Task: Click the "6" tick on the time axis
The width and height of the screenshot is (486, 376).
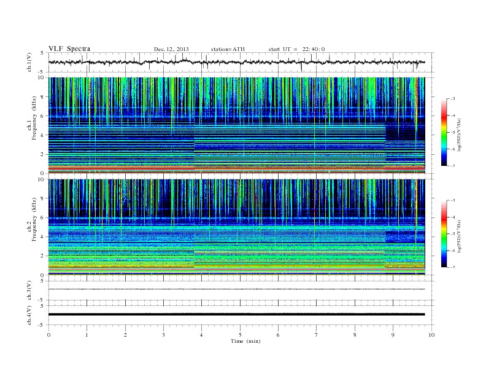Action: (278, 335)
